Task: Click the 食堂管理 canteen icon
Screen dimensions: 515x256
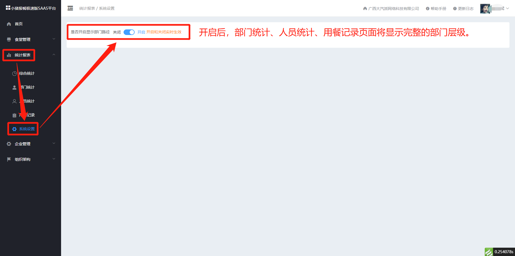Action: point(9,39)
